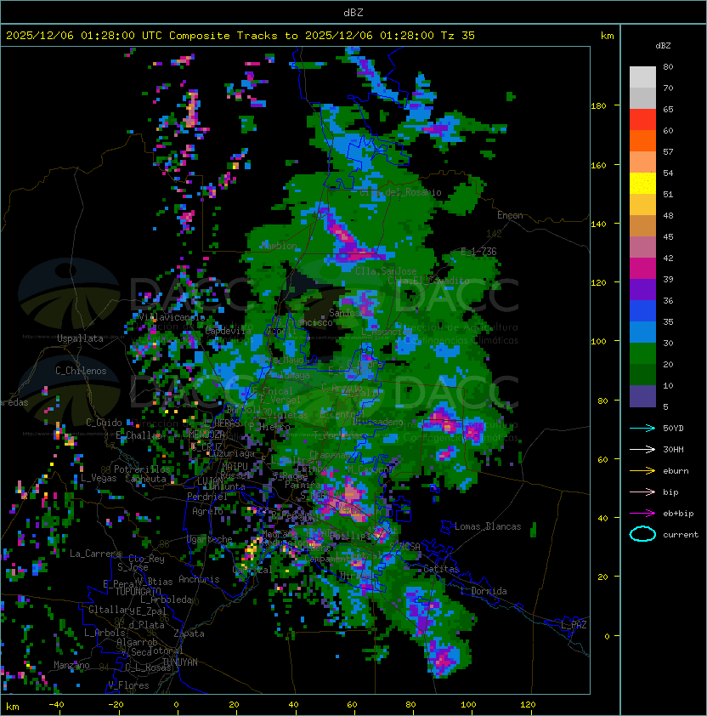Pick the purple swatch below 39 dBZ
This screenshot has height=716, width=707.
(x=642, y=289)
